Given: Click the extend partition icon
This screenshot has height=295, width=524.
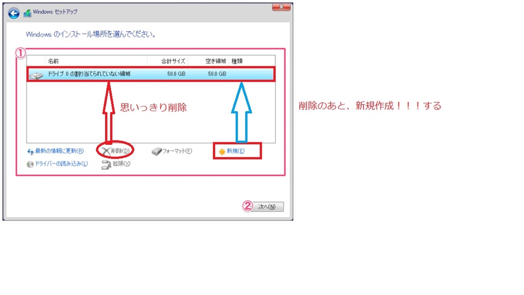Looking at the screenshot, I should (106, 164).
